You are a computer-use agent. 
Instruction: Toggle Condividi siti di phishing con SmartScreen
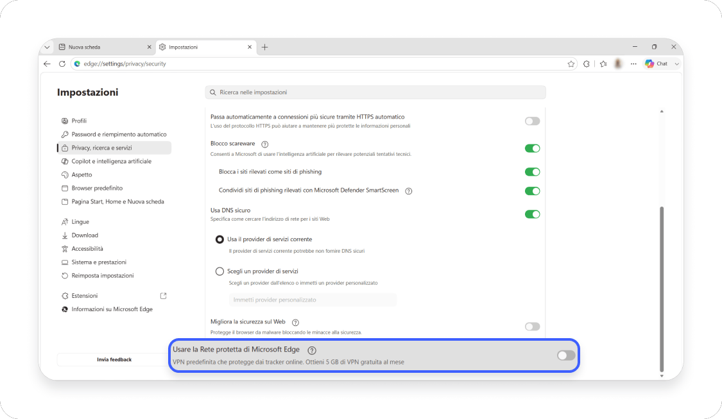click(532, 191)
